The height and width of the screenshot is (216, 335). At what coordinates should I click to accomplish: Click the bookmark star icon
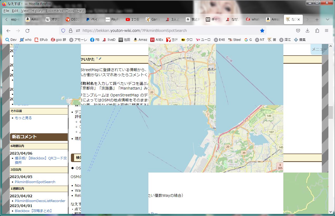click(262, 31)
